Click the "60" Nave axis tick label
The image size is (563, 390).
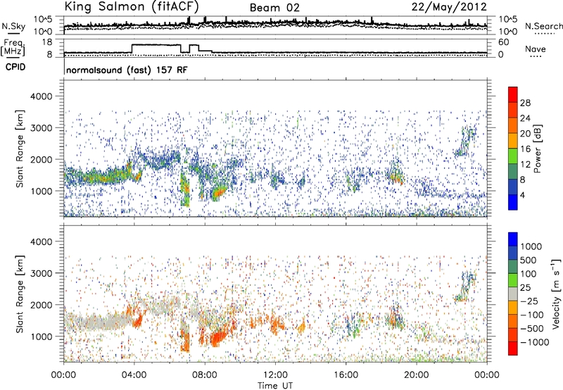(x=503, y=42)
